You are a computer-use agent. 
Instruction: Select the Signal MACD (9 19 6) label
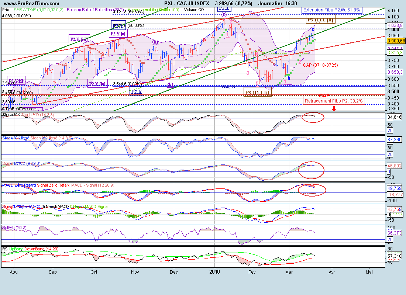coord(21,163)
